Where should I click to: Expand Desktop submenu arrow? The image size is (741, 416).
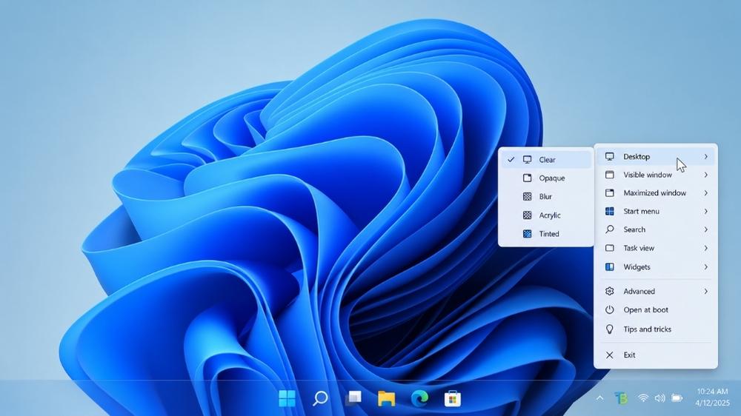(x=705, y=156)
